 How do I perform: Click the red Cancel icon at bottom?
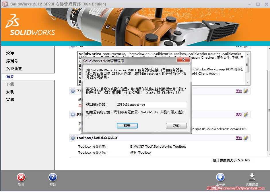[x=21, y=177]
